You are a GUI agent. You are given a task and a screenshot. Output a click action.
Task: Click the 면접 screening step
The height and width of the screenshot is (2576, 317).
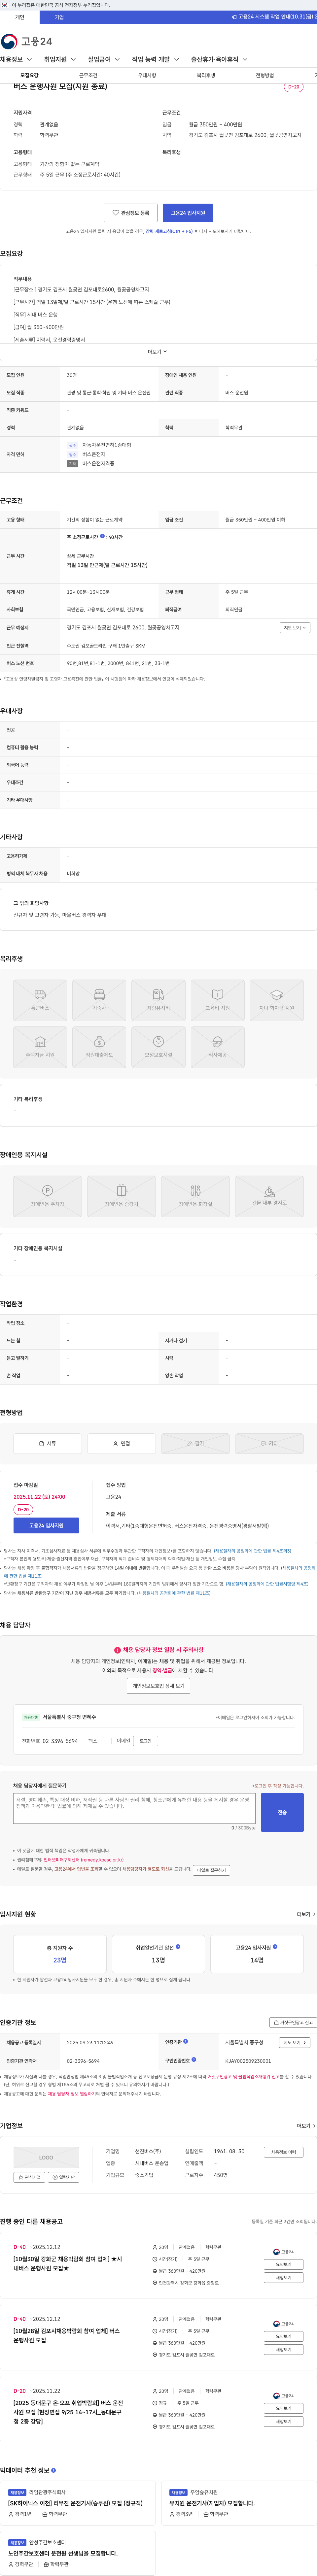[121, 1444]
